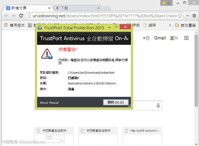This screenshot has height=146, width=199.
Task: Click the browser forward arrow
Action: click(14, 16)
